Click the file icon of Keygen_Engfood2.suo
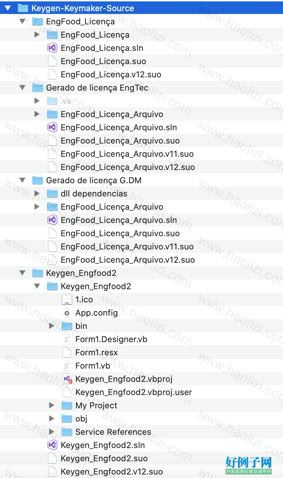283x478 pixels. [52, 458]
